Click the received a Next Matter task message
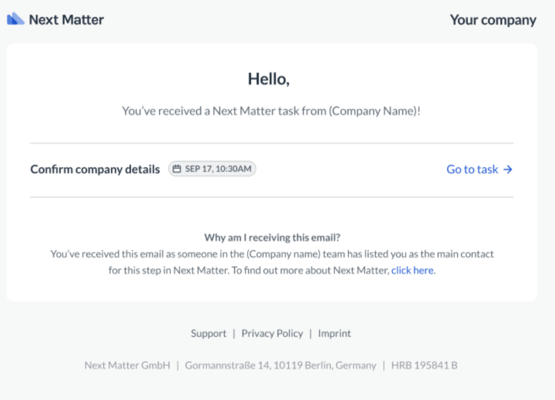 [x=271, y=111]
